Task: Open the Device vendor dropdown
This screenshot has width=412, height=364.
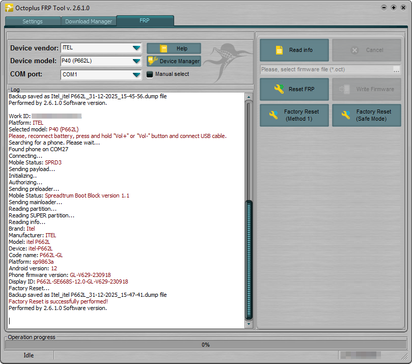Action: pos(136,48)
